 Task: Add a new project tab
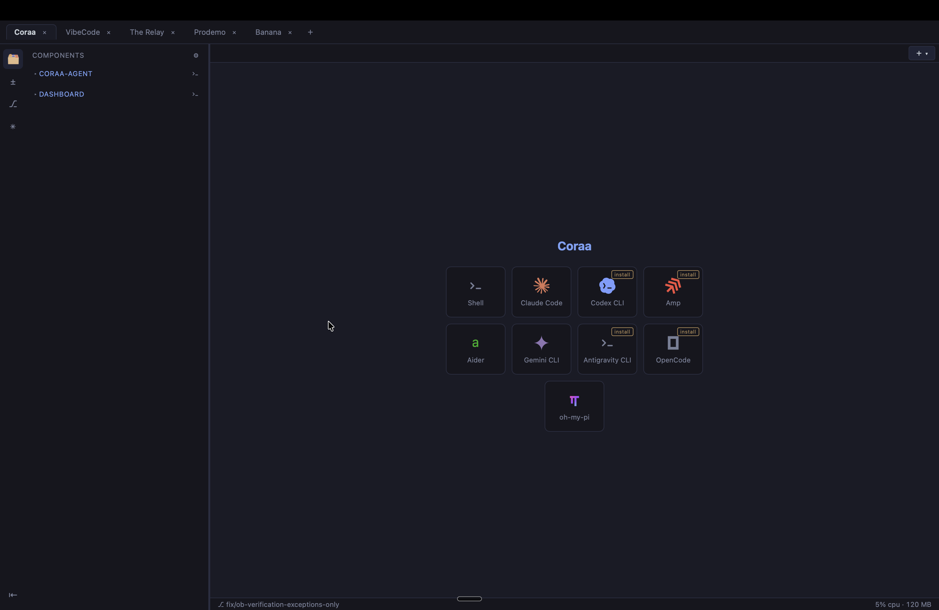coord(310,32)
